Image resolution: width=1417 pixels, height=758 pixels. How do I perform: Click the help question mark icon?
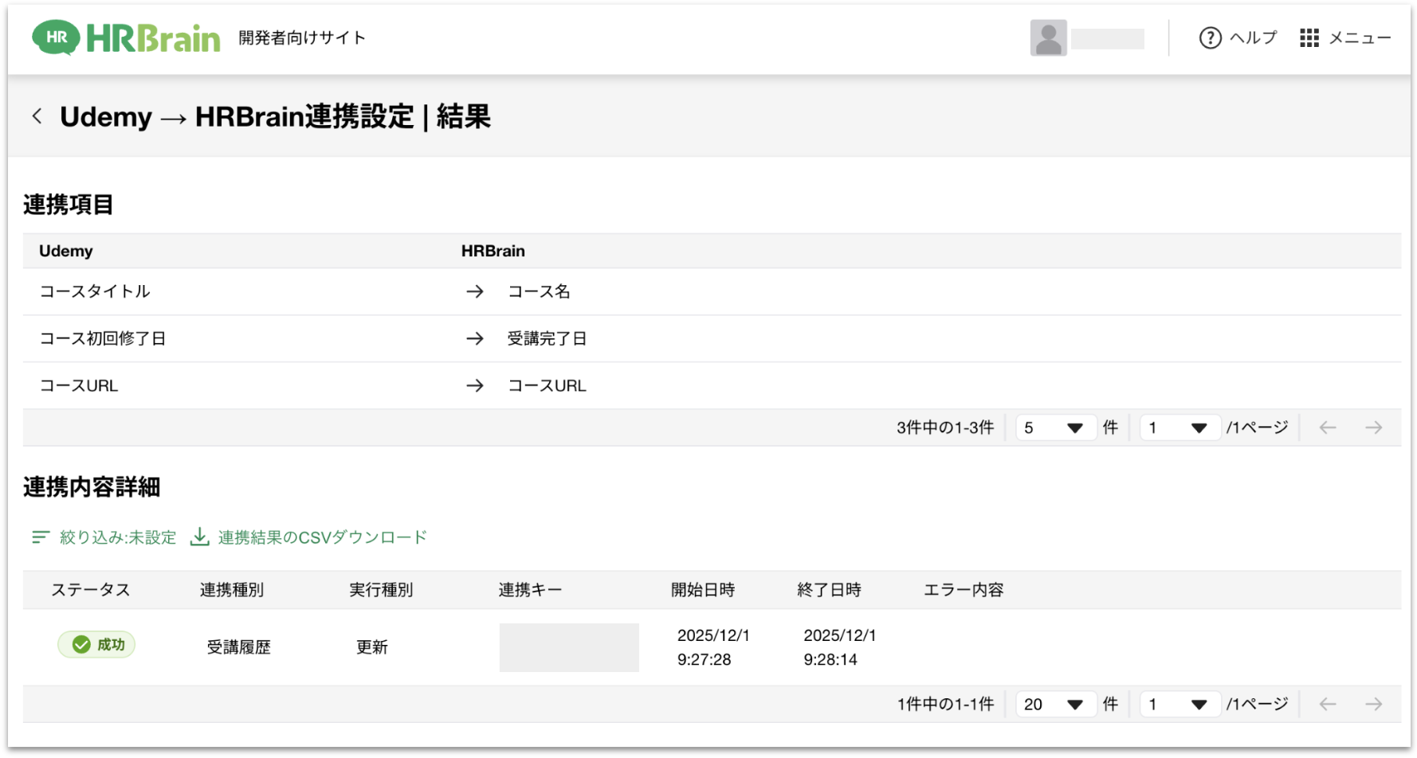click(1210, 37)
